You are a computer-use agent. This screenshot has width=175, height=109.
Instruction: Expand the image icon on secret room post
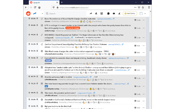42,84
